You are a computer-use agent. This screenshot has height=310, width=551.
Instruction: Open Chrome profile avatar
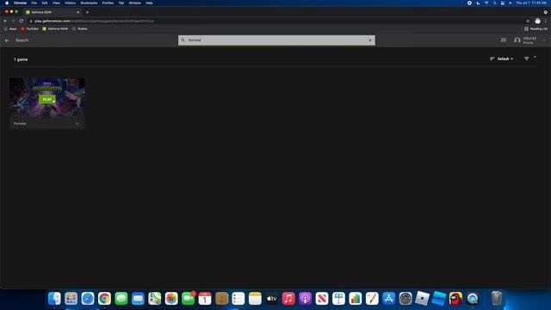(x=537, y=21)
